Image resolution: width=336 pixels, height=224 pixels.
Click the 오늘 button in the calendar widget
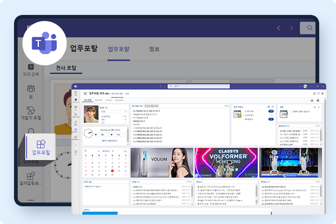pyautogui.click(x=125, y=151)
